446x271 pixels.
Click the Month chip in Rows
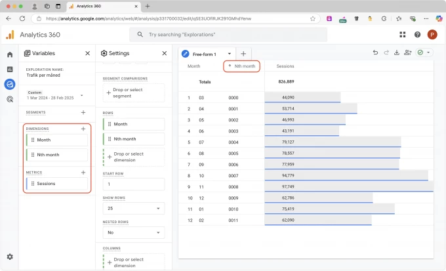tap(134, 124)
